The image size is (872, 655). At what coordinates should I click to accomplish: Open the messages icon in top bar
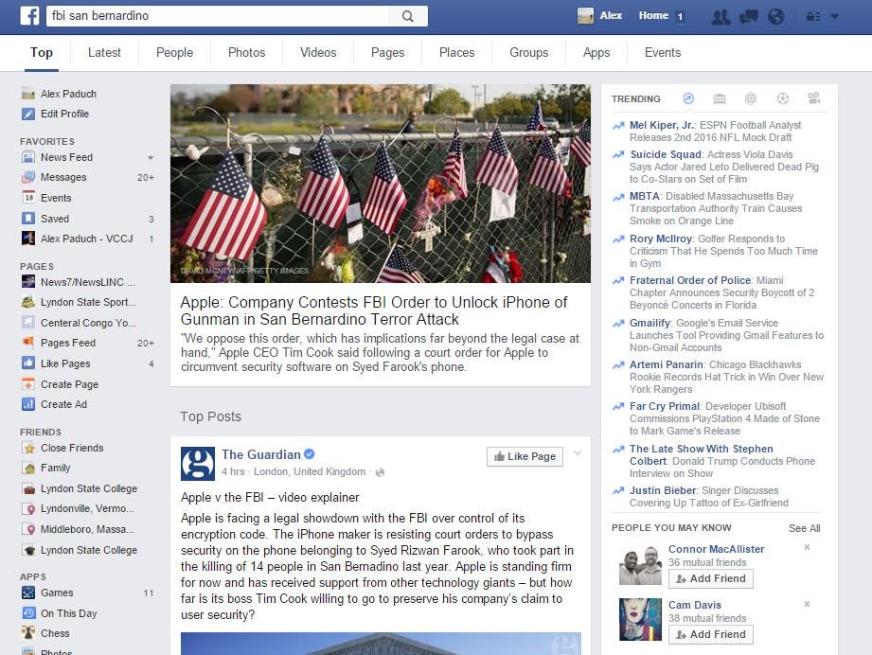749,17
